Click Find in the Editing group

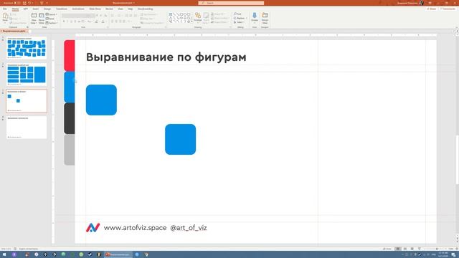tap(237, 14)
